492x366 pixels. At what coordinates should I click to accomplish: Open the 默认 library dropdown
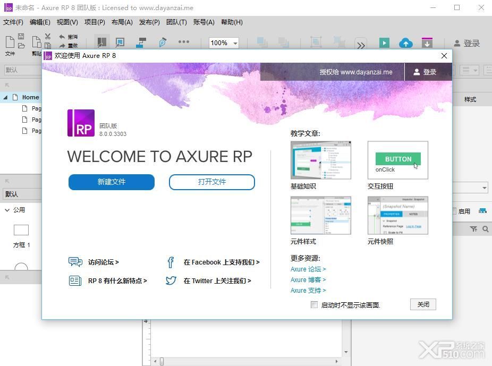click(22, 194)
